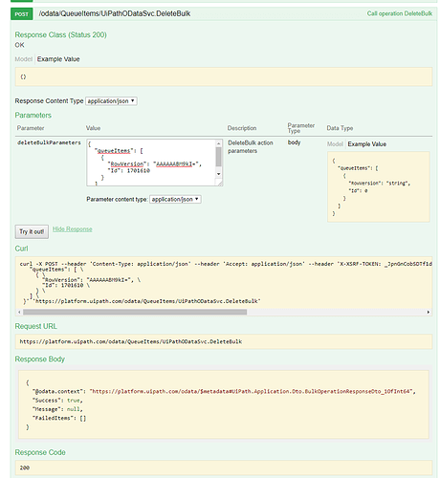Viewport: 440px width, 478px height.
Task: Open the Response Content Type dropdown
Action: coord(111,101)
